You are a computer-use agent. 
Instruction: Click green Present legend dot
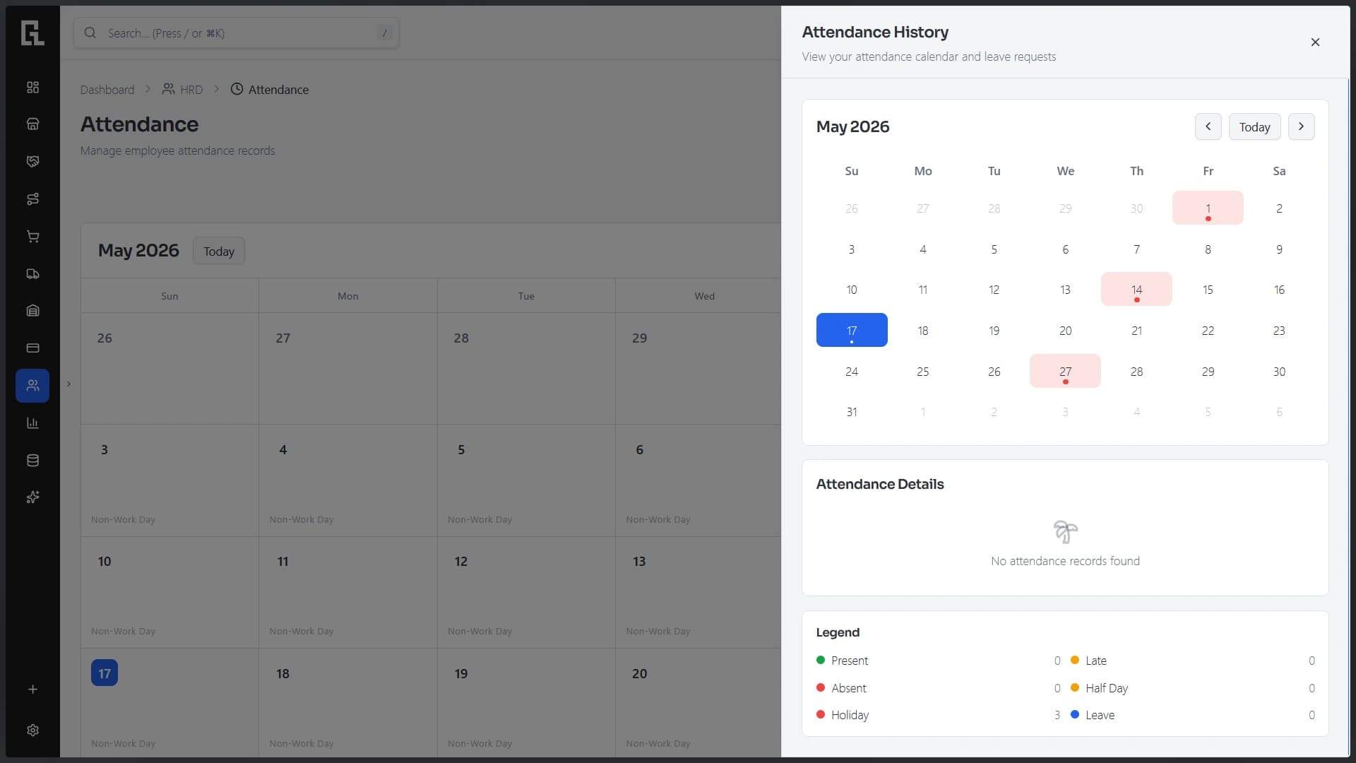[821, 661]
